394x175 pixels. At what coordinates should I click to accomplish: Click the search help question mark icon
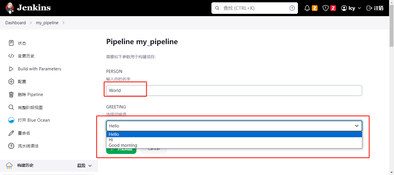point(292,8)
